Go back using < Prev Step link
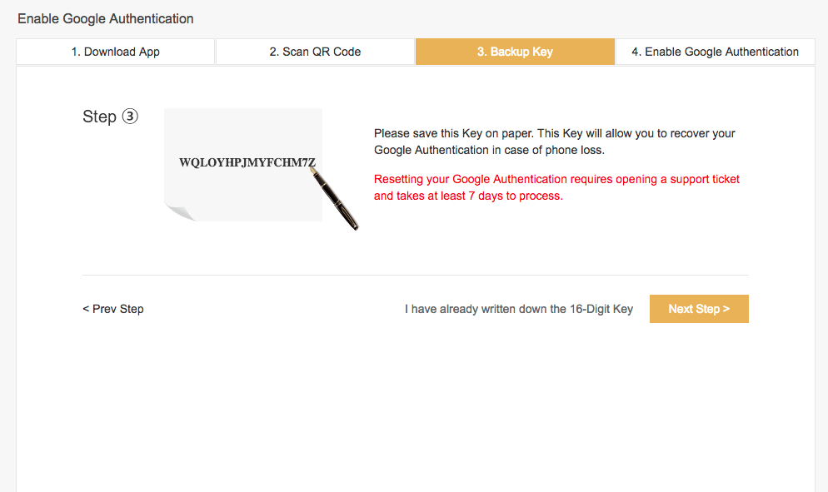Screen dimensions: 828x492 click(x=113, y=309)
